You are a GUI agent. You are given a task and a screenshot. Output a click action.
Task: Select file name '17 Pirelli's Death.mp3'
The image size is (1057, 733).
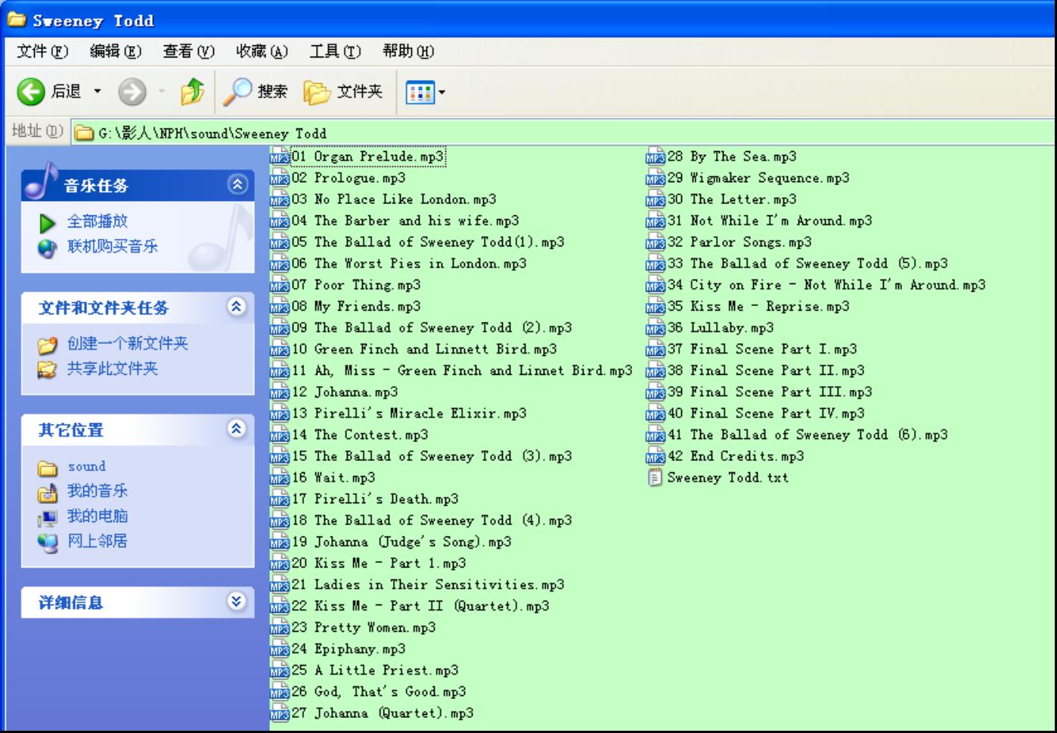click(375, 499)
